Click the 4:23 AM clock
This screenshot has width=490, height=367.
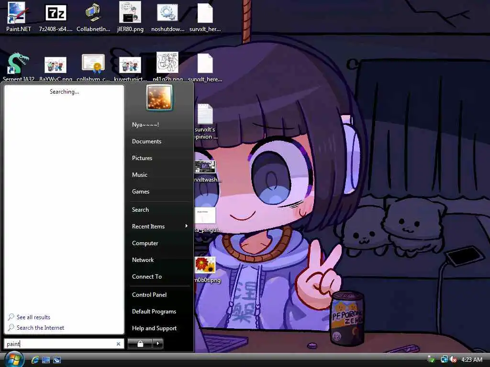pyautogui.click(x=471, y=360)
